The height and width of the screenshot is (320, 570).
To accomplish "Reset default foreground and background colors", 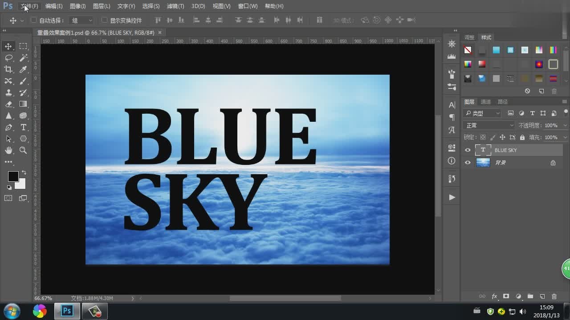I will [9, 188].
